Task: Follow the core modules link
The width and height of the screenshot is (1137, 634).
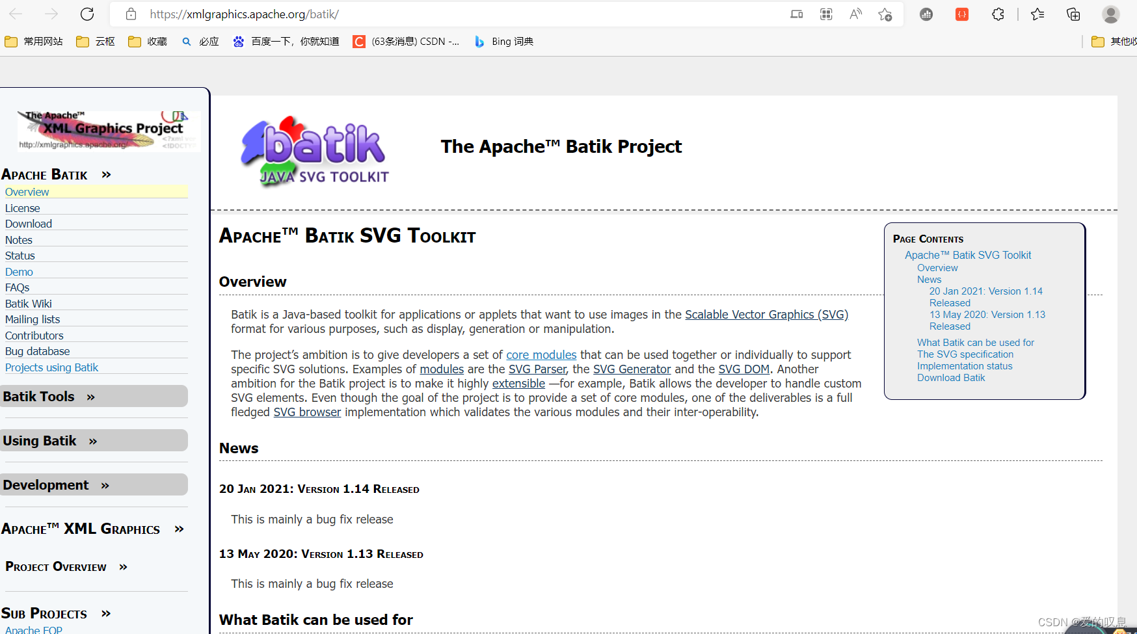Action: pos(541,355)
